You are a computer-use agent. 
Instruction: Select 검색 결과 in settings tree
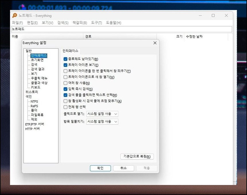[x=38, y=69]
